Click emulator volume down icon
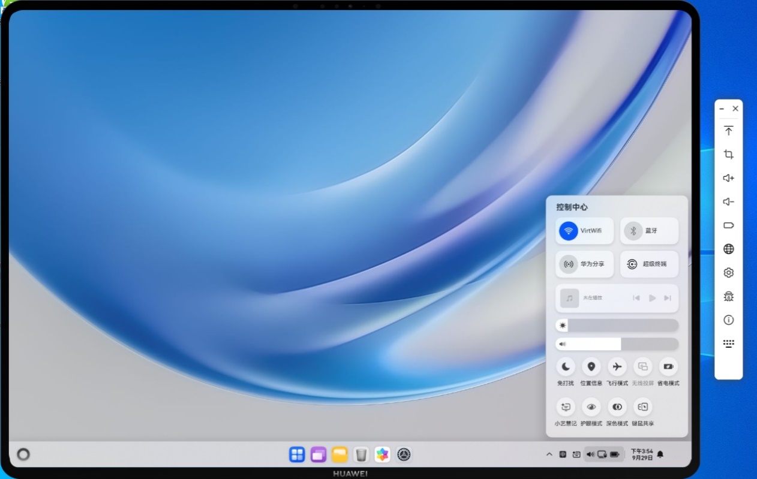Screen dimensions: 757x479 tap(729, 201)
